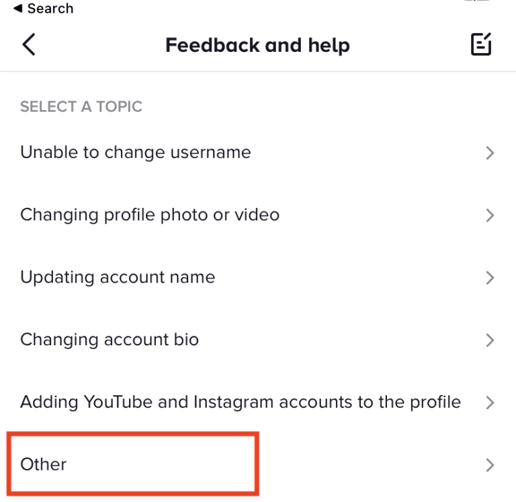Choose the 'Other' topic
The image size is (516, 502).
258,465
